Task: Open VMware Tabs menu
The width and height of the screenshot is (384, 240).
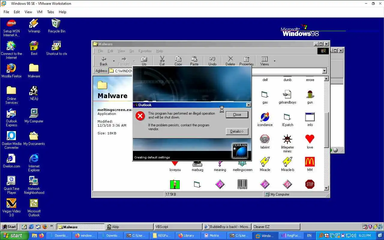Action: click(x=50, y=12)
